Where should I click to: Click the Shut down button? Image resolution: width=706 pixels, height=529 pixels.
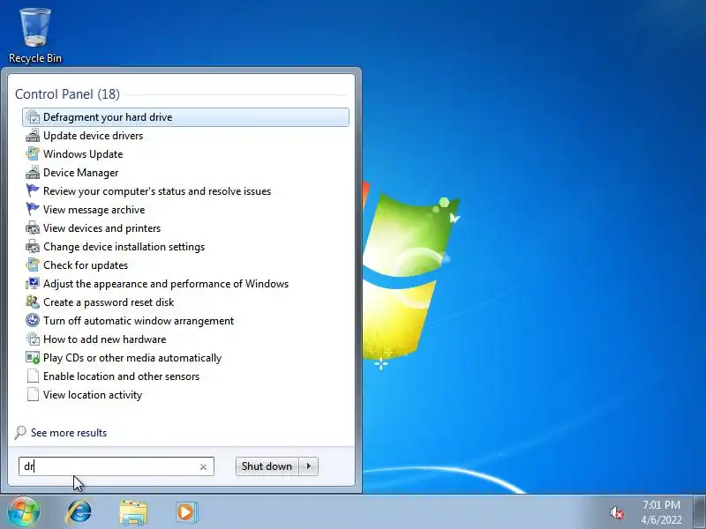(267, 466)
